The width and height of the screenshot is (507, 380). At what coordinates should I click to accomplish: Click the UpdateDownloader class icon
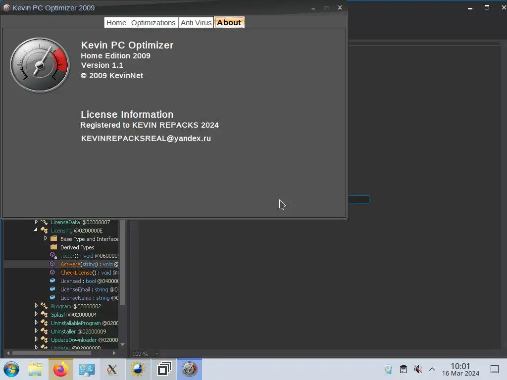44,339
